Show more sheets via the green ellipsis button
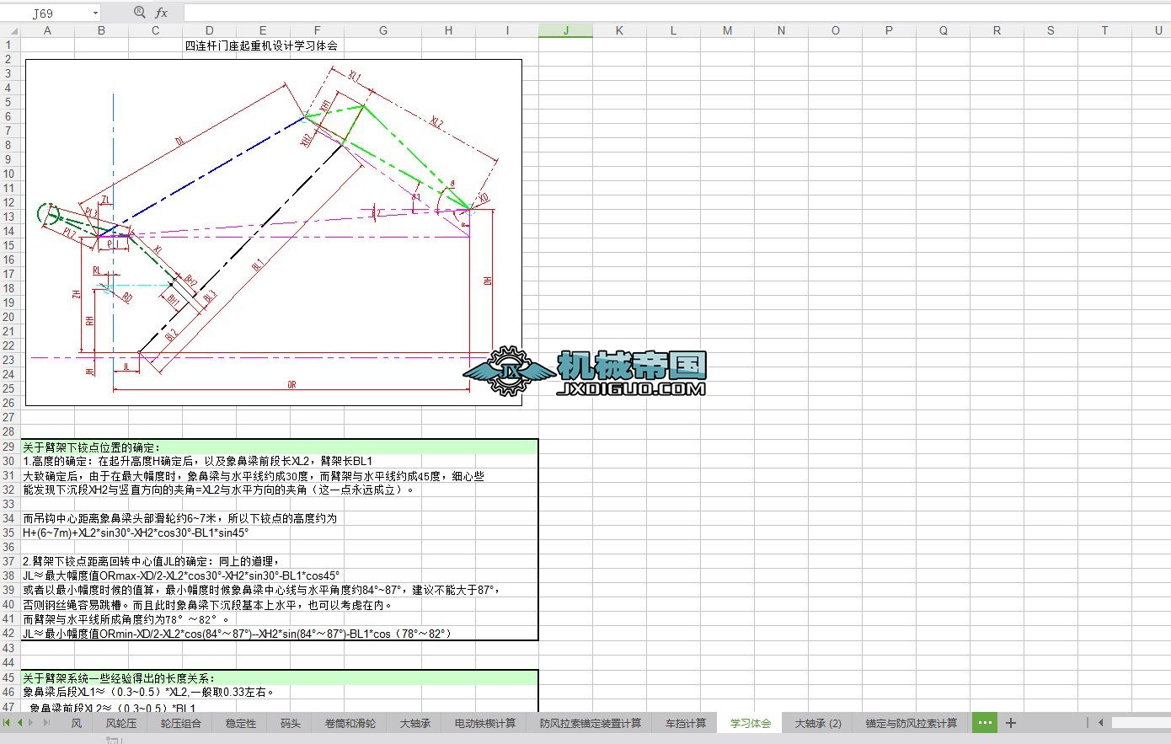1171x744 pixels. 985,723
